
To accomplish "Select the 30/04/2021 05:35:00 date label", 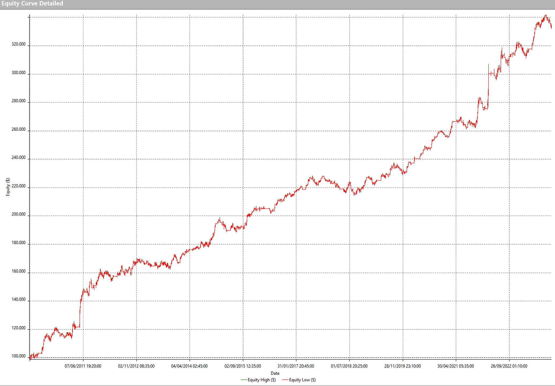I will click(x=455, y=366).
